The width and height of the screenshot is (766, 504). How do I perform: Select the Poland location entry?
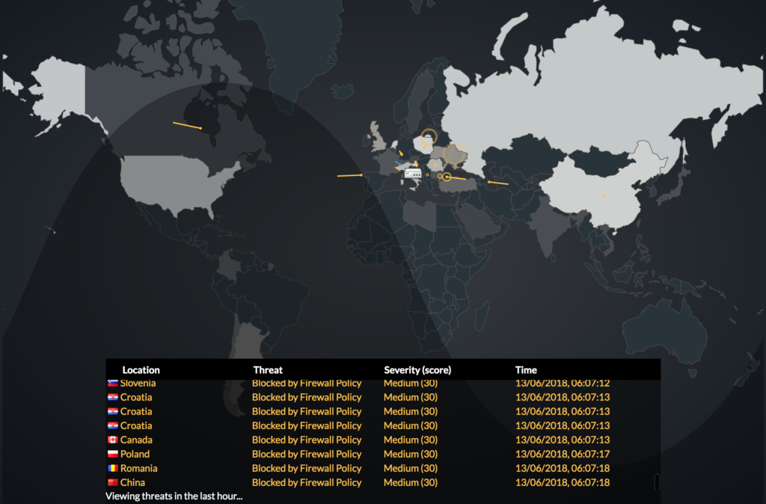click(x=135, y=454)
